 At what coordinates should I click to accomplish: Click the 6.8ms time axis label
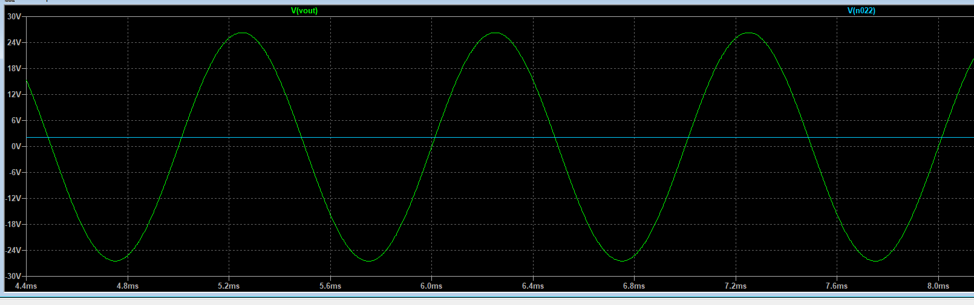click(634, 286)
